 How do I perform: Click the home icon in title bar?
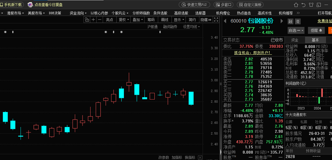pos(296,5)
